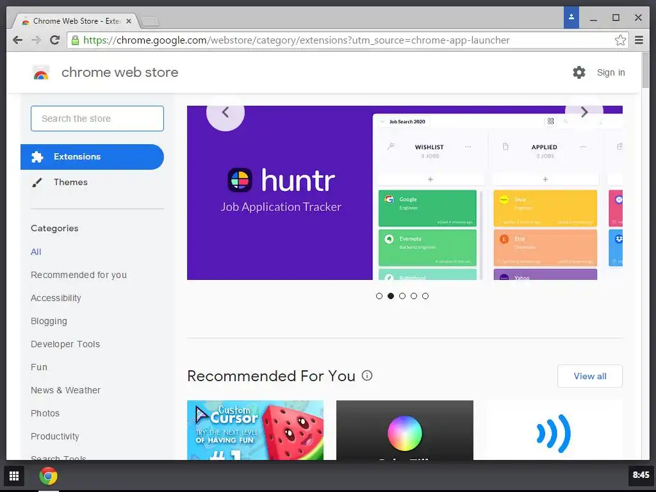Click the chrome web store title text
This screenshot has height=492, width=656.
point(120,72)
